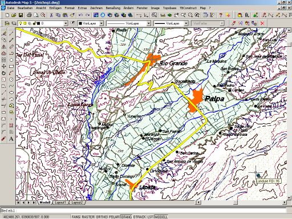Pick the Rectangle draw tool

(11, 66)
